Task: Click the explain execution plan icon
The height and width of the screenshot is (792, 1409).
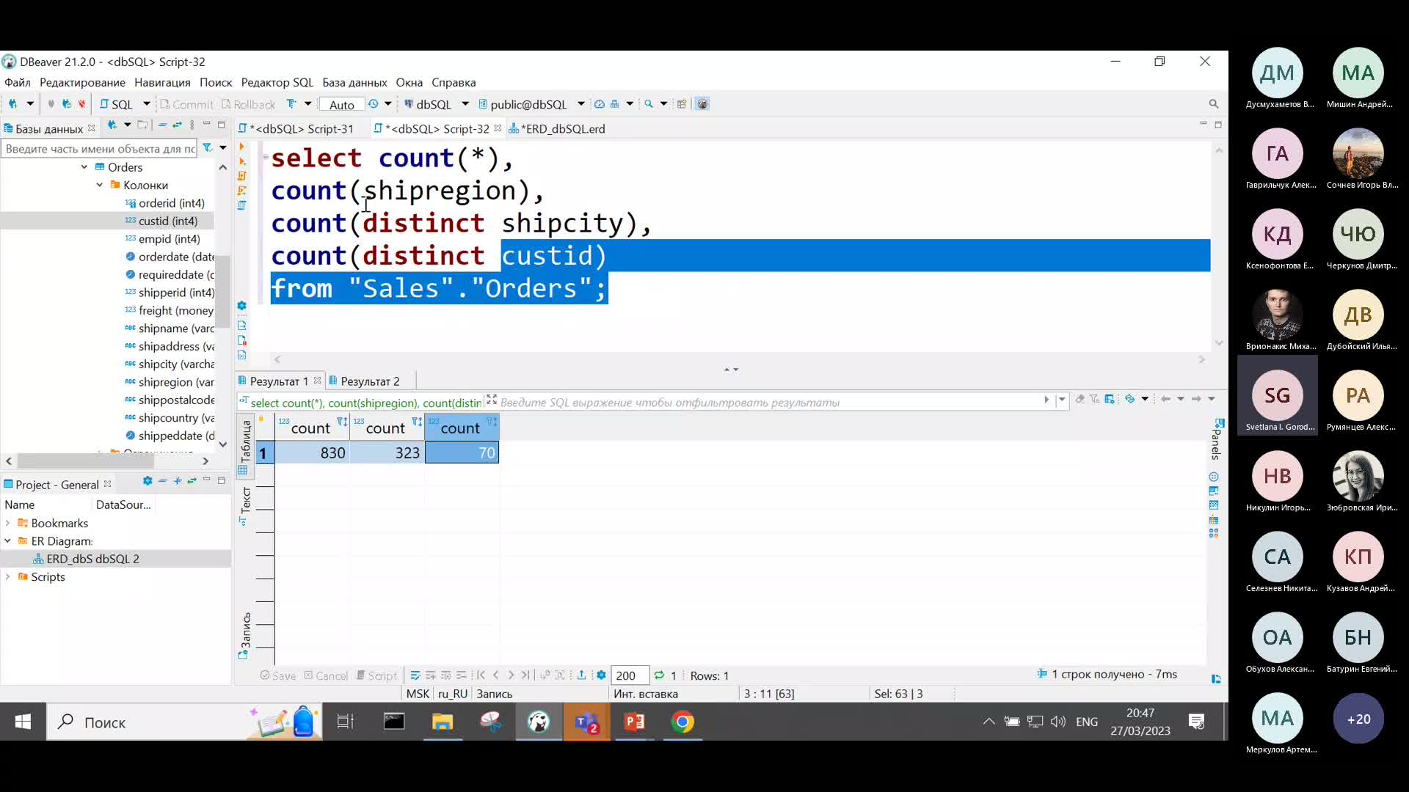Action: (241, 205)
